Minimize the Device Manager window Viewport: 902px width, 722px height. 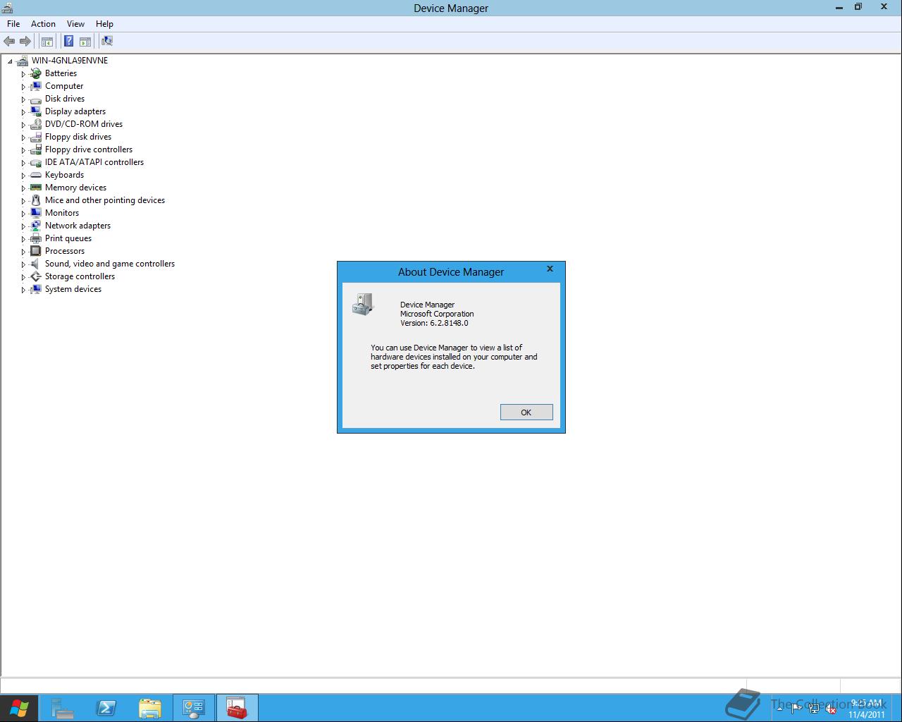pyautogui.click(x=839, y=7)
